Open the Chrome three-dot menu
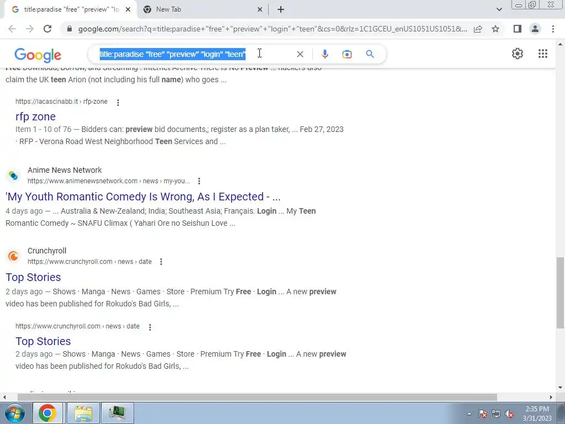 (x=553, y=29)
